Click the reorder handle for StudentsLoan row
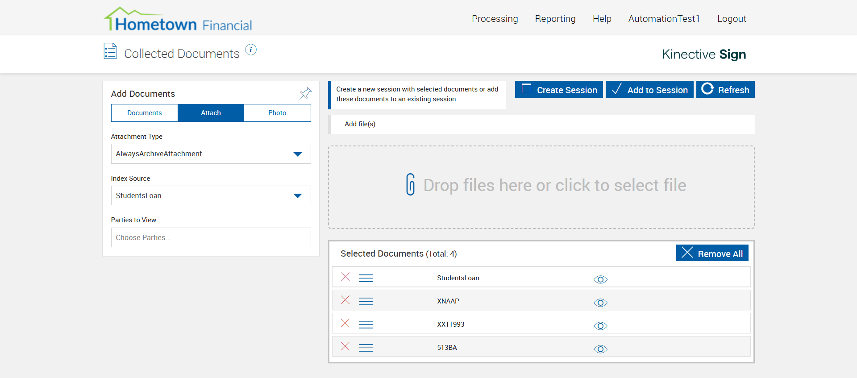 pos(366,278)
